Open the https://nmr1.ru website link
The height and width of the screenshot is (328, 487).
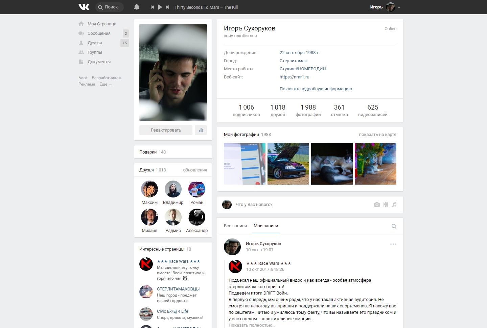click(x=295, y=77)
